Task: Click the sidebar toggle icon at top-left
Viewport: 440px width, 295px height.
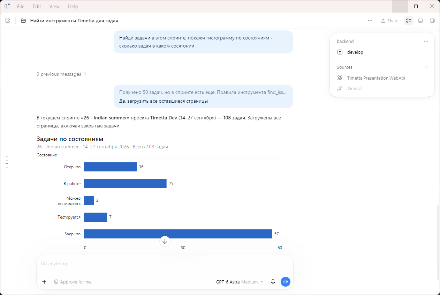Action: 7,6
